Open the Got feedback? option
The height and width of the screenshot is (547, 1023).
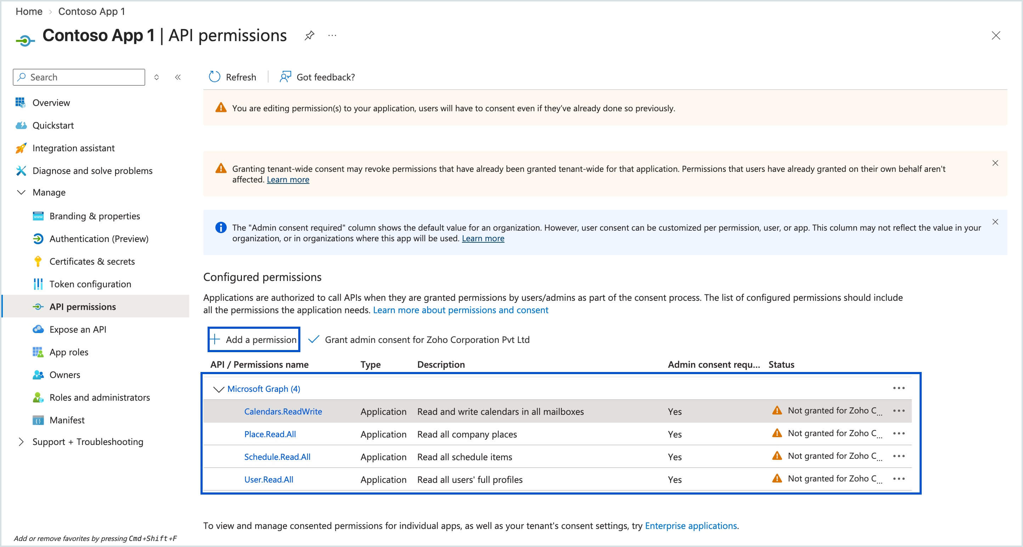click(317, 77)
